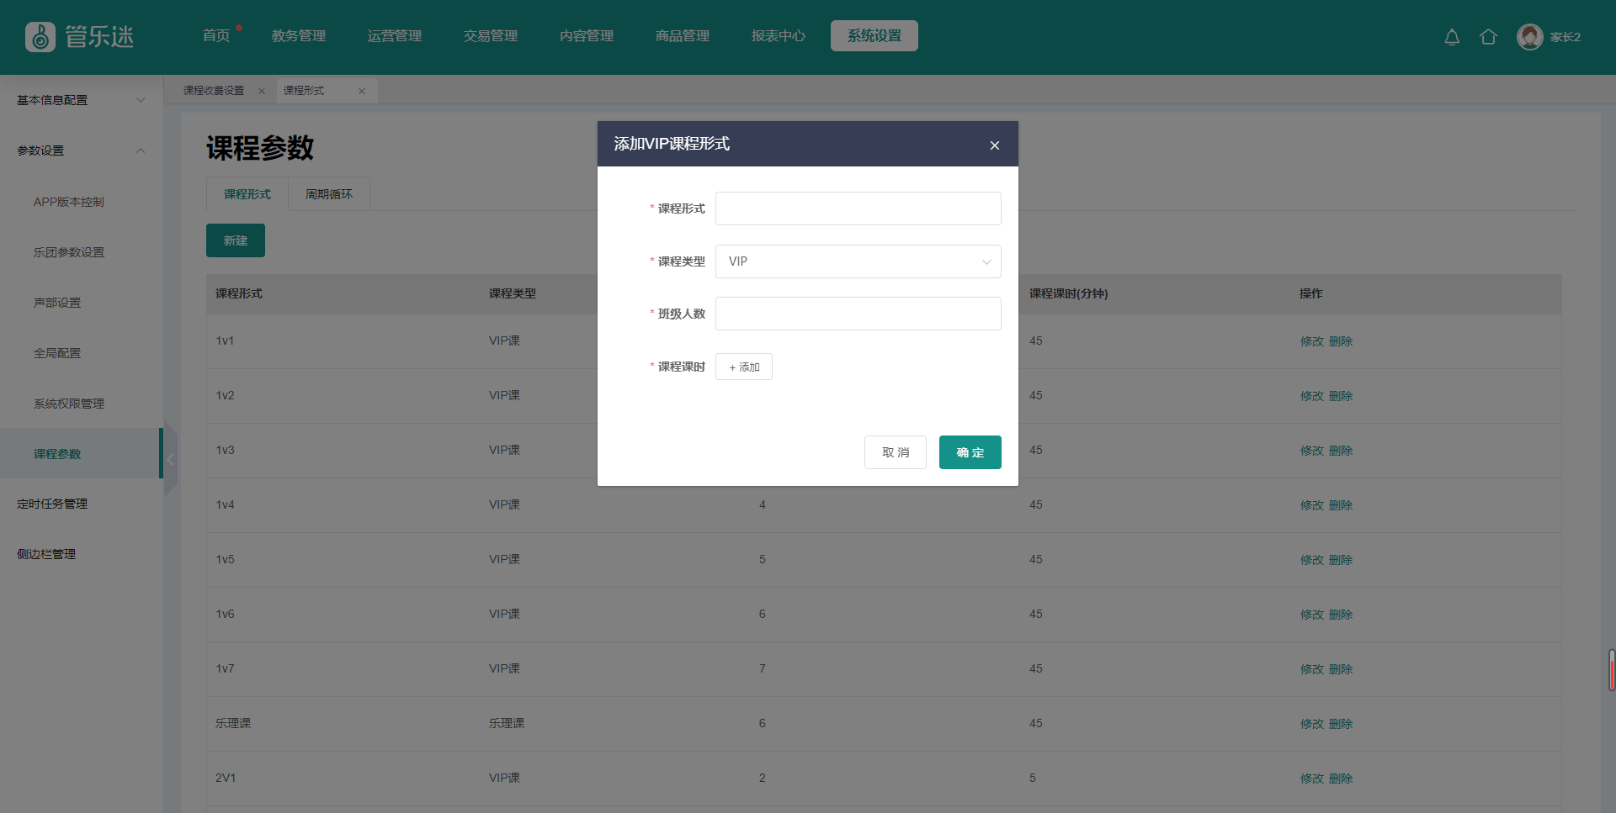Click the page vertical scrollbar

[1611, 670]
